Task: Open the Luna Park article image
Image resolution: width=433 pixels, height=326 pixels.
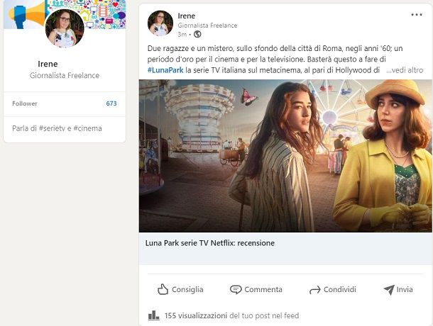Action: tap(285, 156)
